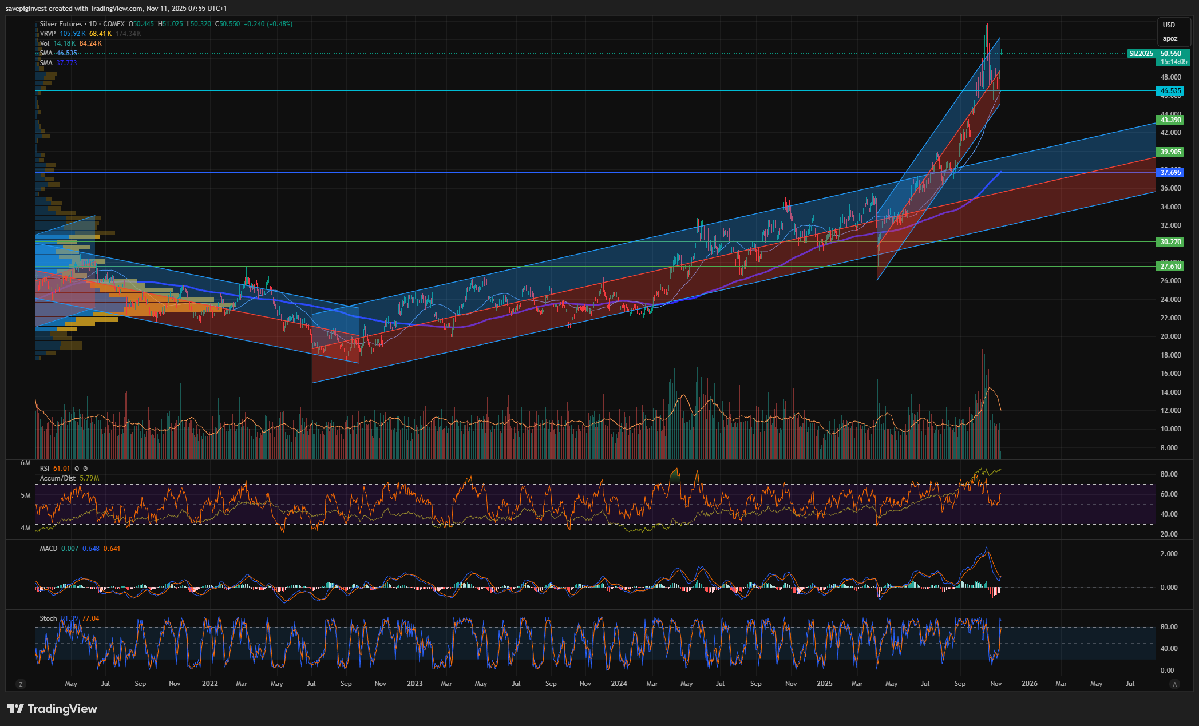Click the Z timezone icon at bottom-left

tap(21, 684)
